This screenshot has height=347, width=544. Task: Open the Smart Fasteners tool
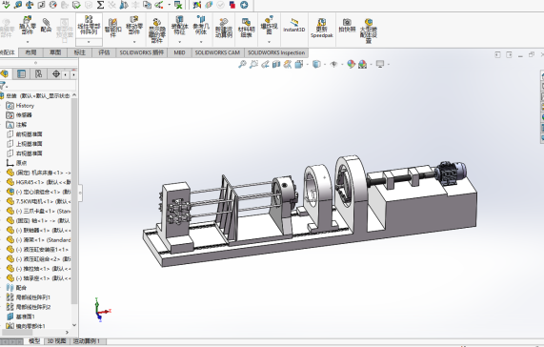(112, 28)
